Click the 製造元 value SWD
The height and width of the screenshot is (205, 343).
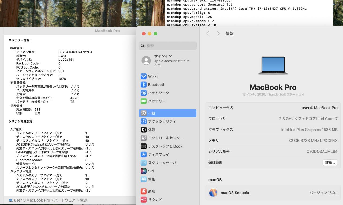pyautogui.click(x=62, y=56)
